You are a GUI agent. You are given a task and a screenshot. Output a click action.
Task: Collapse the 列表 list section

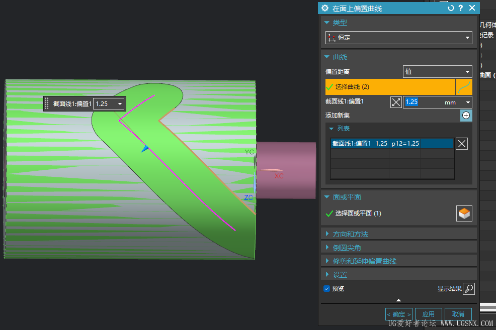[331, 129]
